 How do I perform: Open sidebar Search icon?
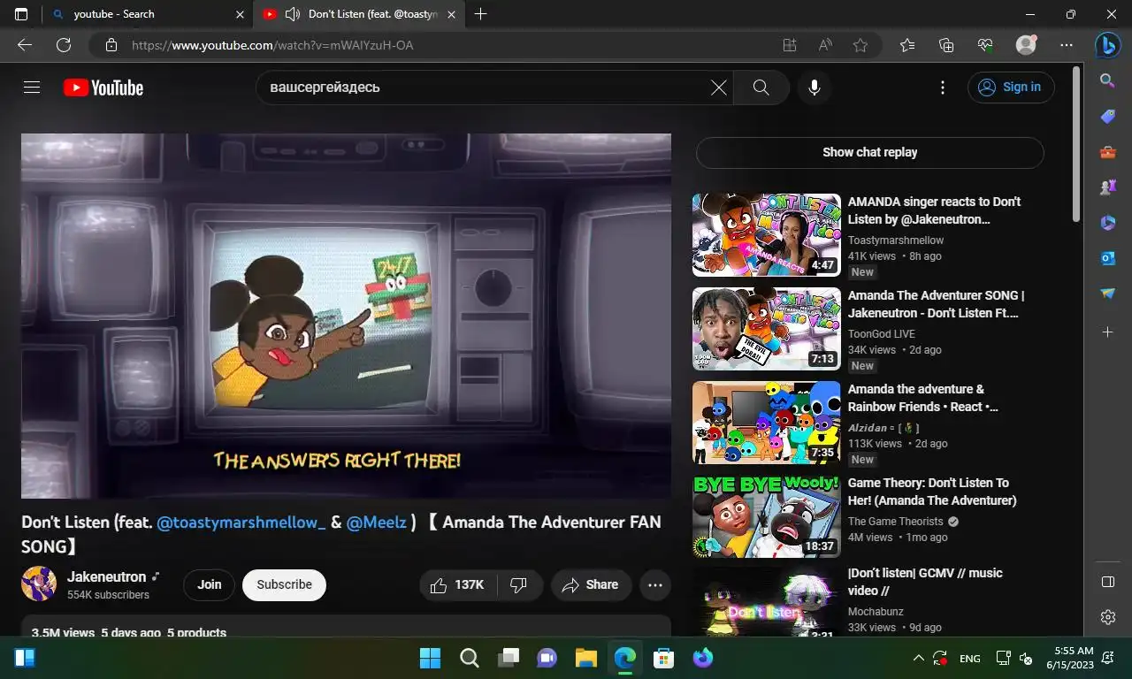click(1107, 81)
